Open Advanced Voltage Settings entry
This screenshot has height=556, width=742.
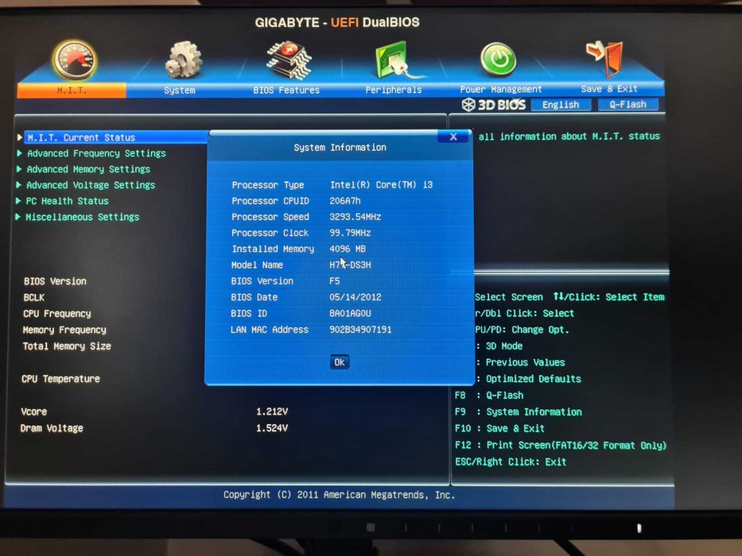91,185
